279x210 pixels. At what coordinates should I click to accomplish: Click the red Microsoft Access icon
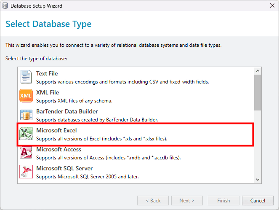pos(26,153)
